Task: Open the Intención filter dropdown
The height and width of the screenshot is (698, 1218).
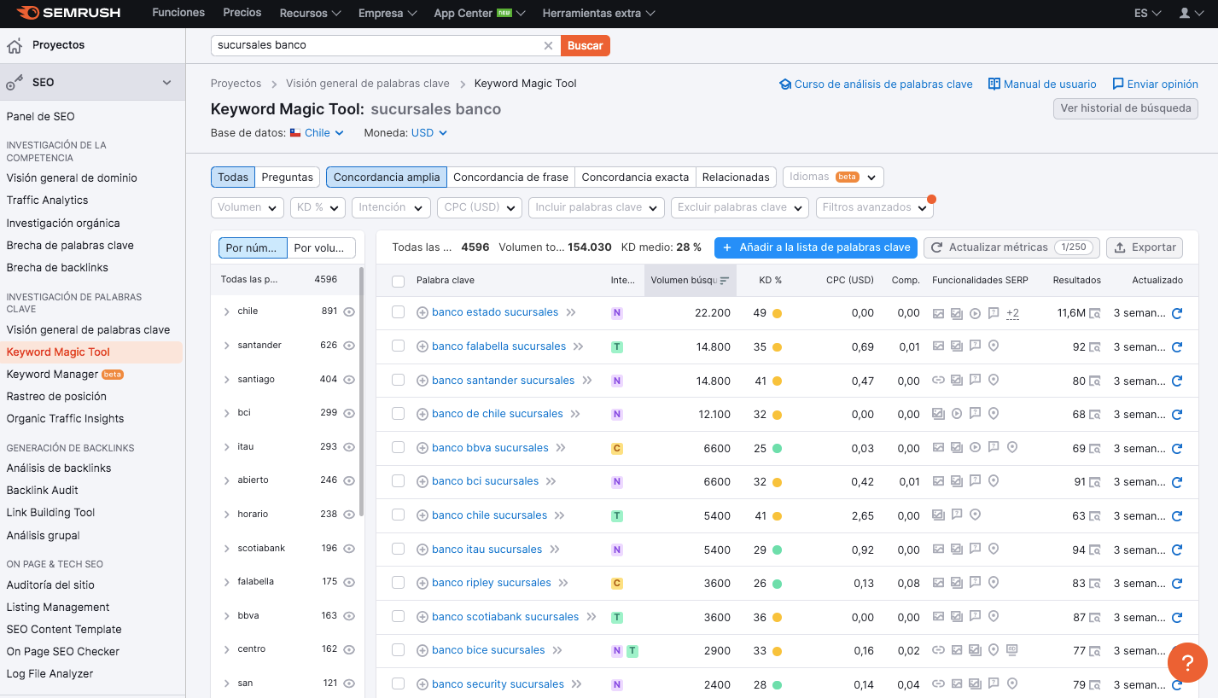Action: [391, 207]
